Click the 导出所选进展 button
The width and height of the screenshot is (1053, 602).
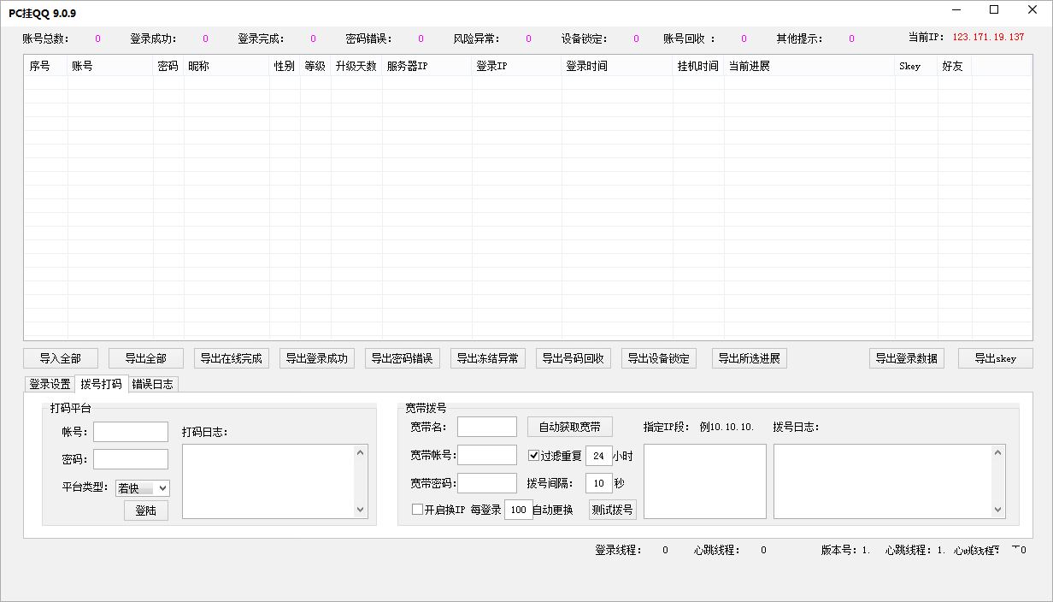coord(750,358)
